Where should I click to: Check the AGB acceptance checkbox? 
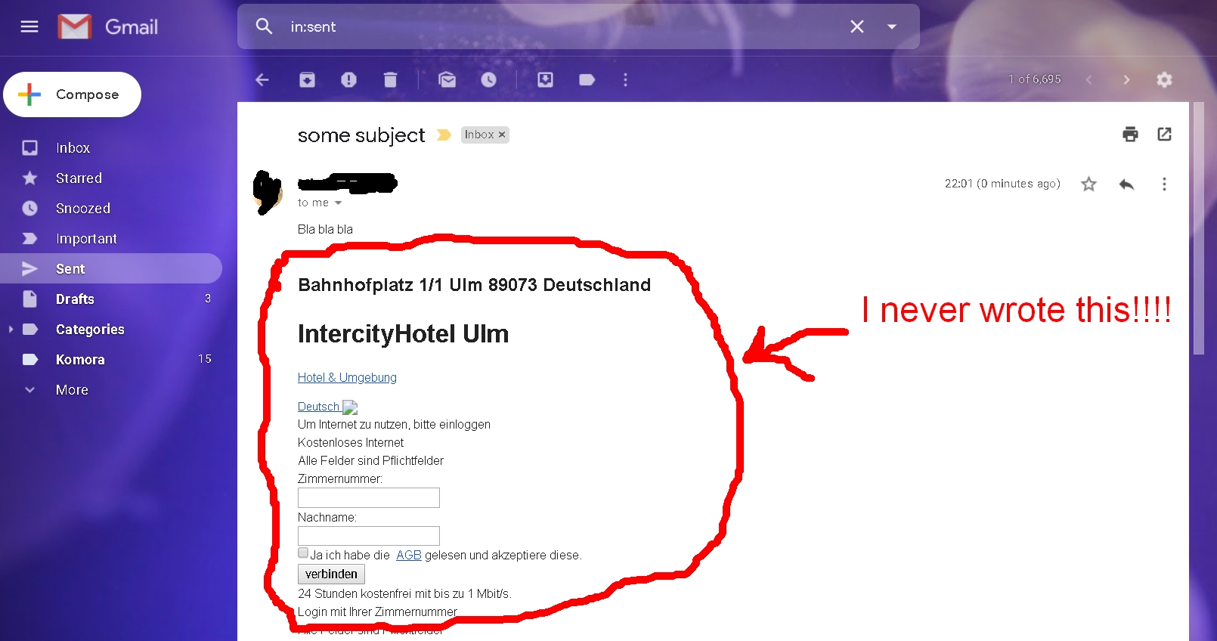coord(303,553)
